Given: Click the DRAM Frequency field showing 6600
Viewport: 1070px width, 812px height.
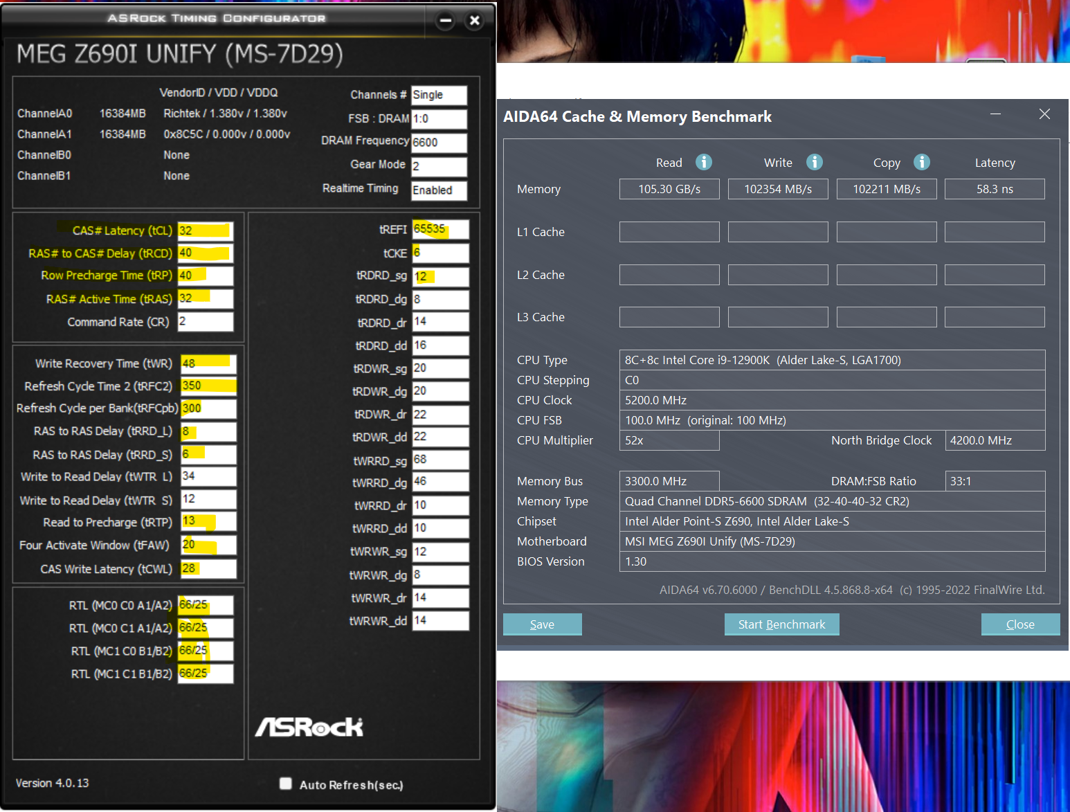Looking at the screenshot, I should coord(439,143).
